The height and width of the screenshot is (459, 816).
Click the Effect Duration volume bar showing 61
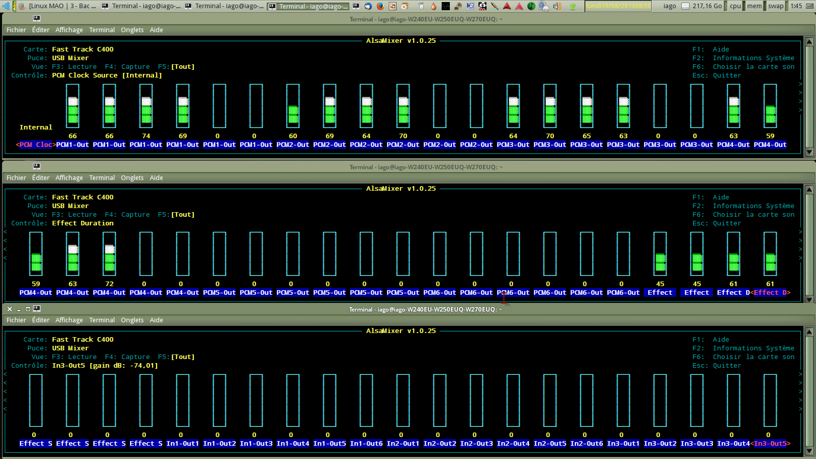pos(770,254)
